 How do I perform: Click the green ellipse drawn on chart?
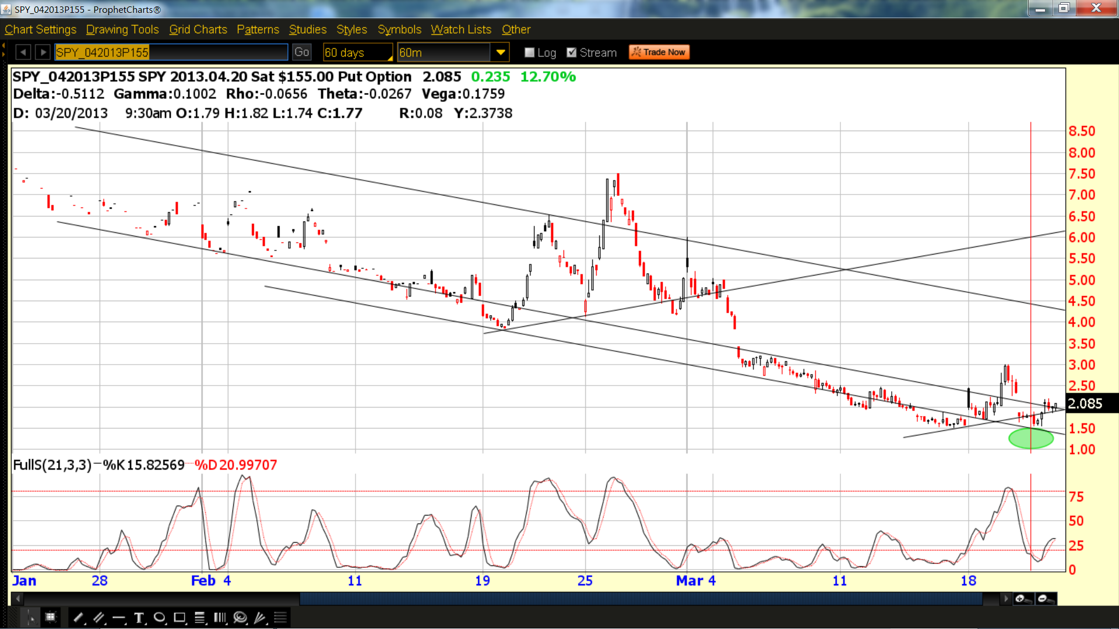(x=1030, y=438)
